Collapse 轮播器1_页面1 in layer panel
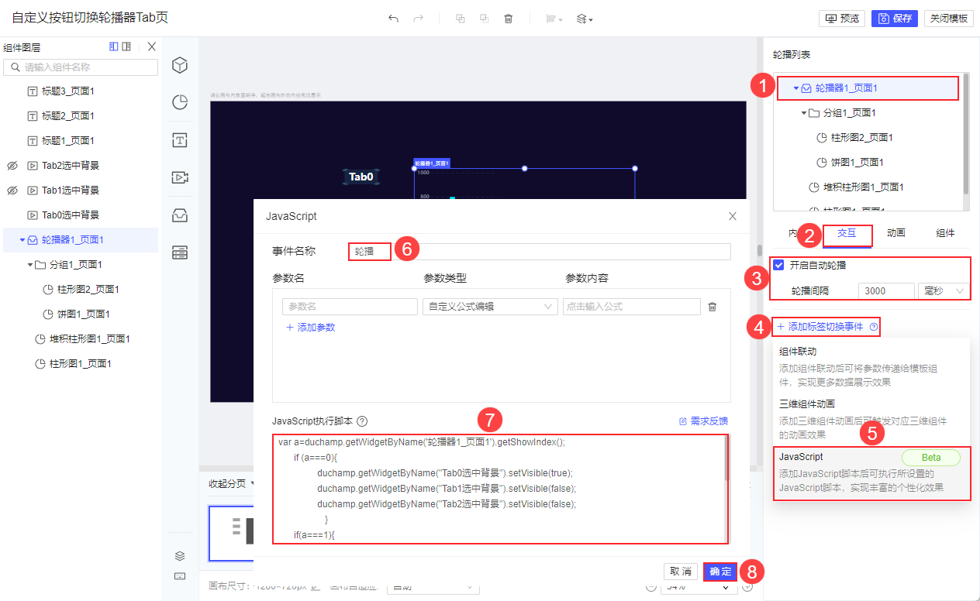980x601 pixels. [x=22, y=240]
